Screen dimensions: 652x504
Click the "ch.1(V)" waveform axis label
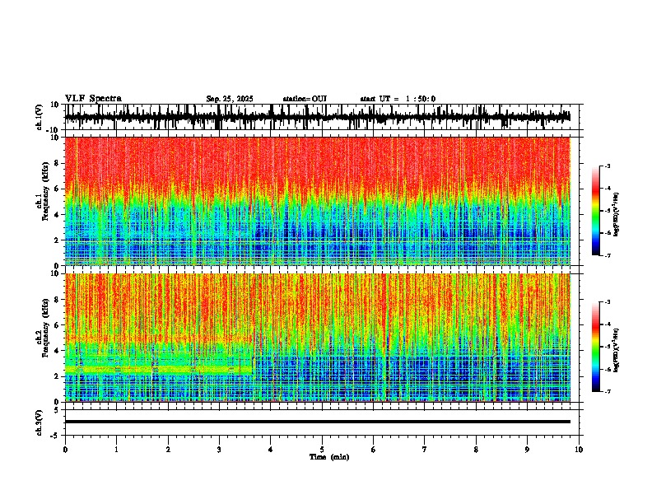40,117
